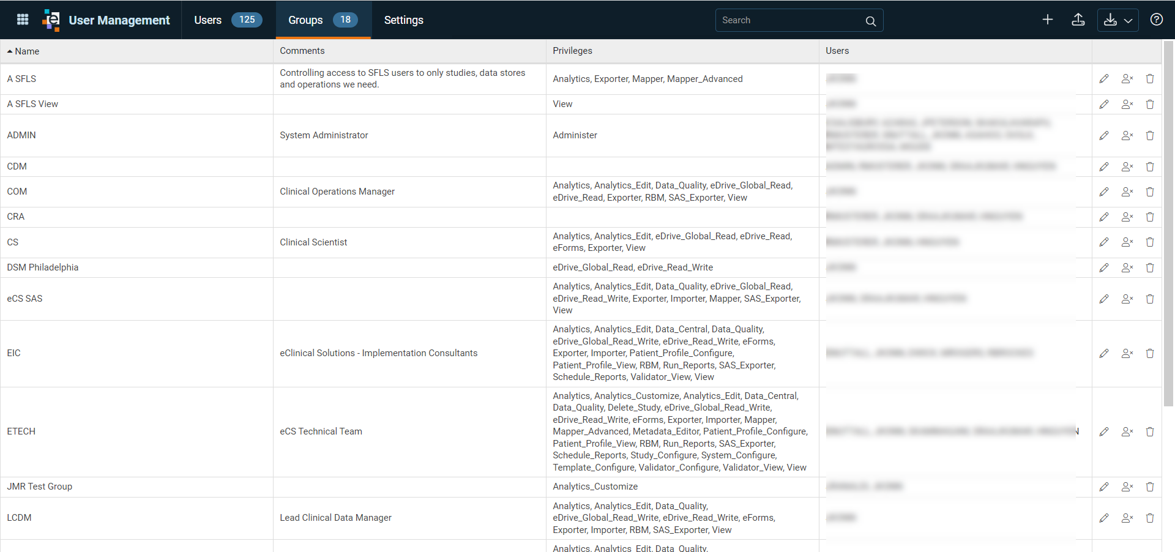Delete the ADMIN group

click(x=1150, y=136)
